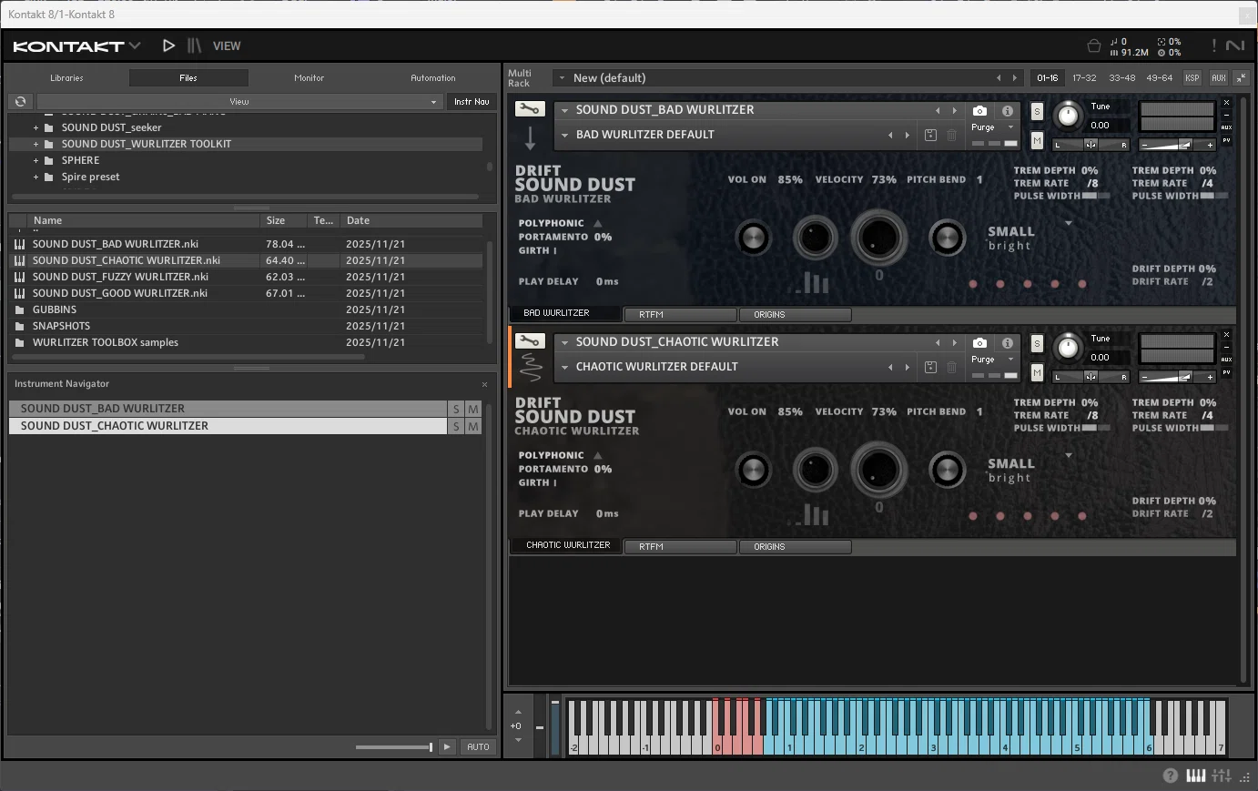This screenshot has height=791, width=1258.
Task: Open BAD WURLITZER edit mode via wrench icon
Action: [530, 109]
